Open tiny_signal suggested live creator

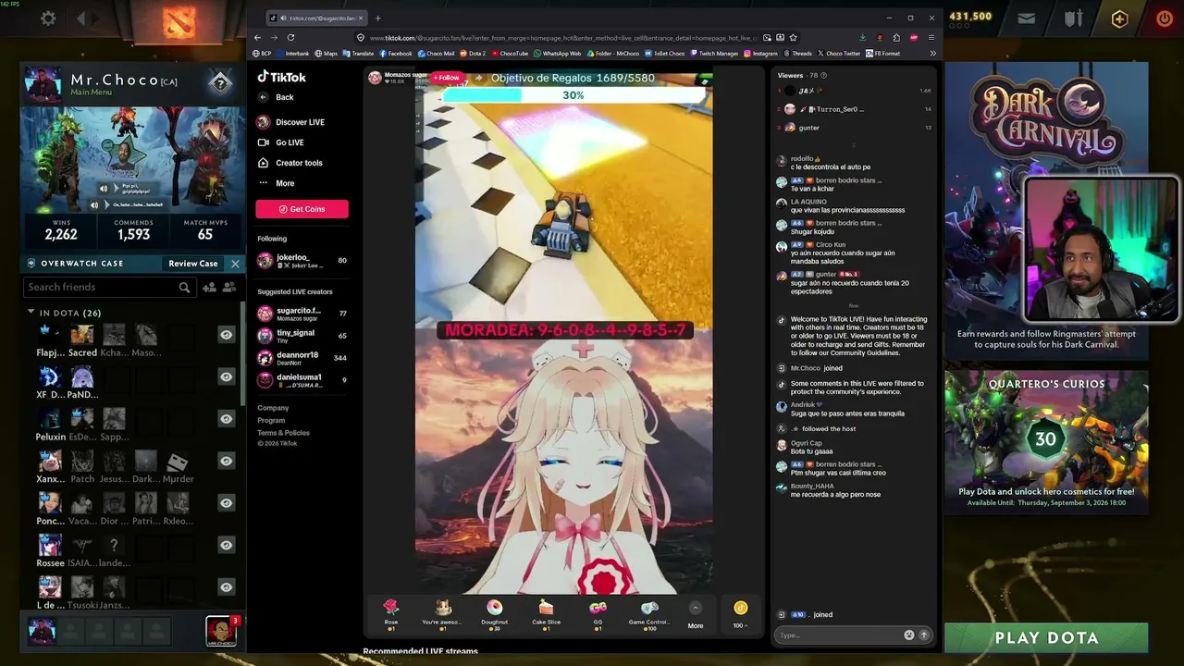(302, 336)
